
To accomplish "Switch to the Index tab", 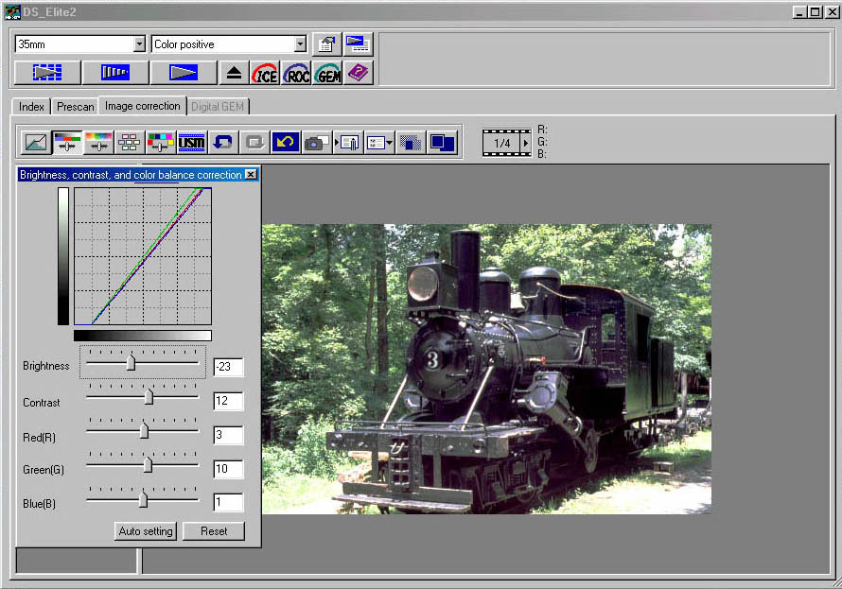I will coord(31,107).
